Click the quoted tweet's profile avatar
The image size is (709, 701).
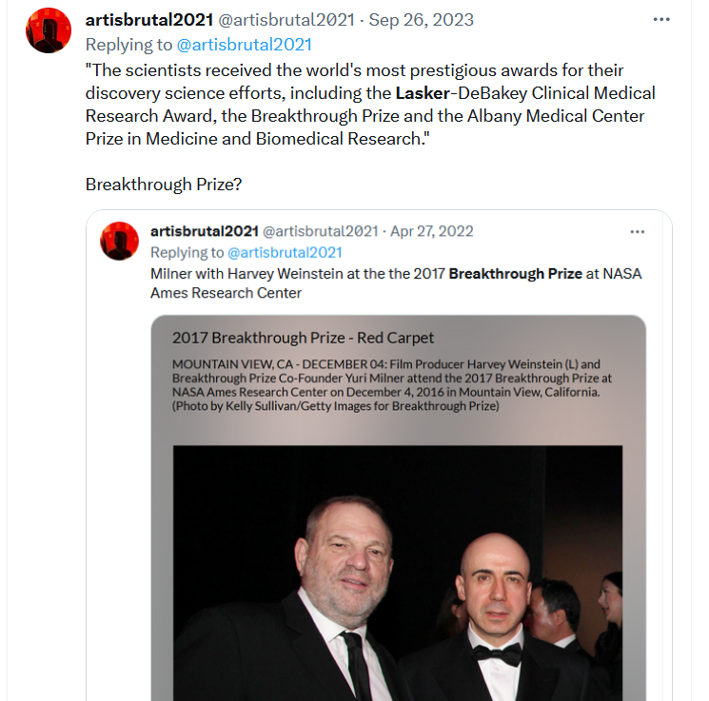(x=119, y=241)
